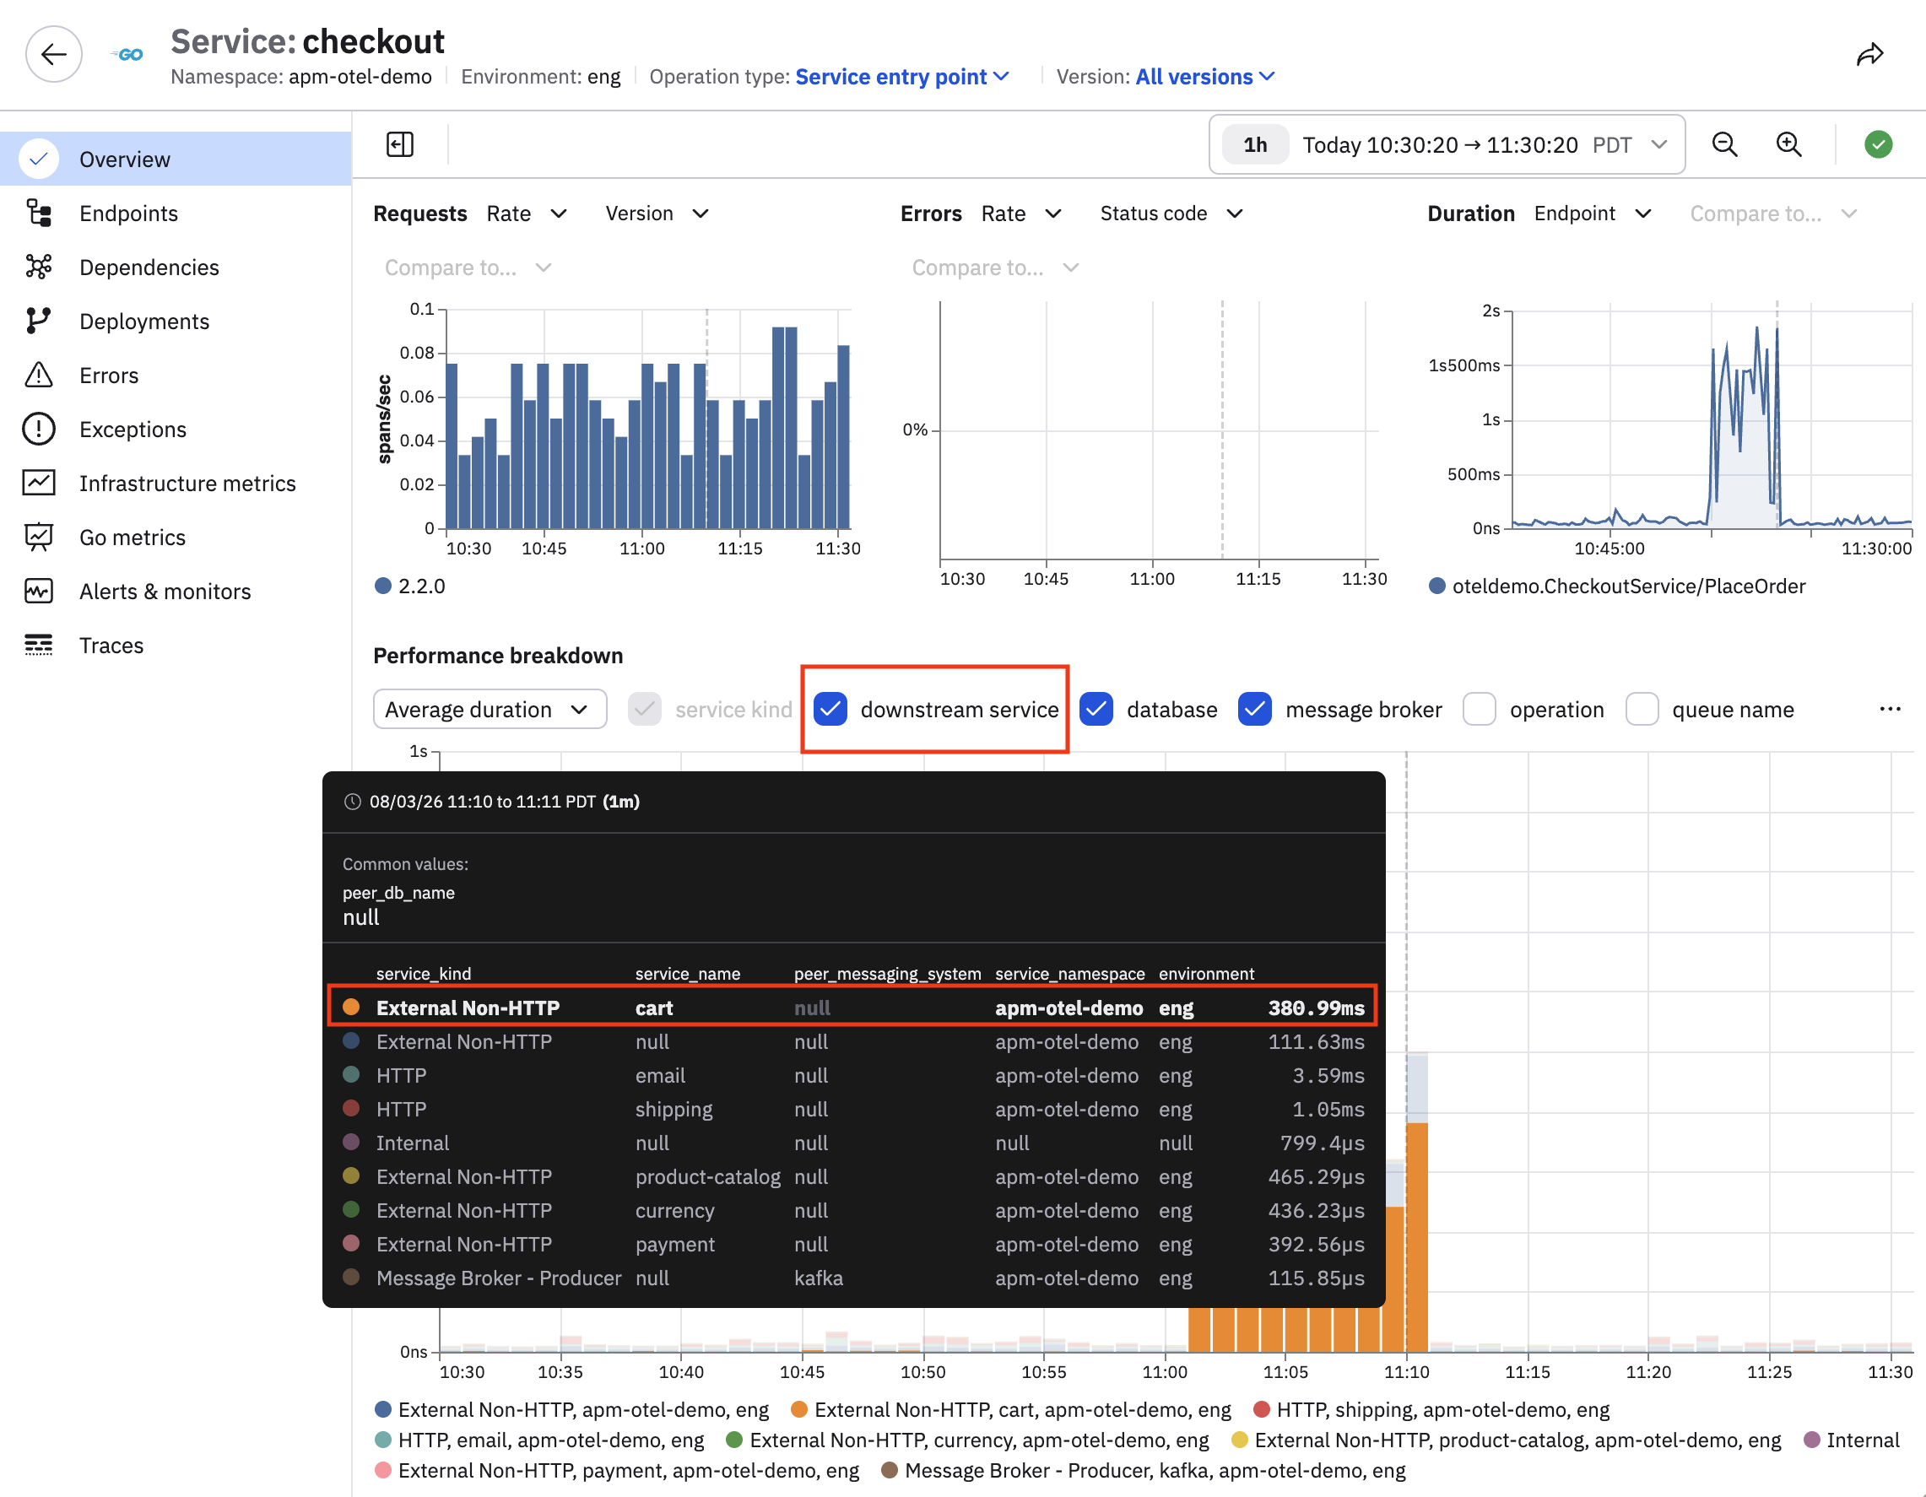Toggle the 2.2.0 version legend swatch
Viewport: 1926px width, 1497px height.
click(x=382, y=586)
